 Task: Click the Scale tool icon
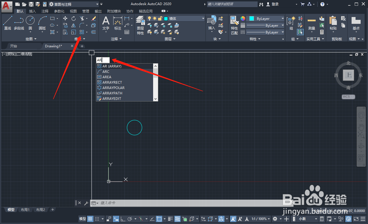pyautogui.click(x=74, y=32)
